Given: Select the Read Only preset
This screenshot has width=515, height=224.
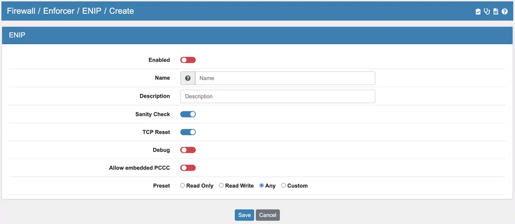Looking at the screenshot, I should pos(183,186).
